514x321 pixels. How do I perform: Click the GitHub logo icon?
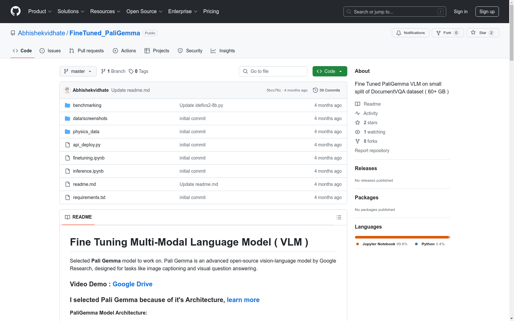click(x=15, y=11)
